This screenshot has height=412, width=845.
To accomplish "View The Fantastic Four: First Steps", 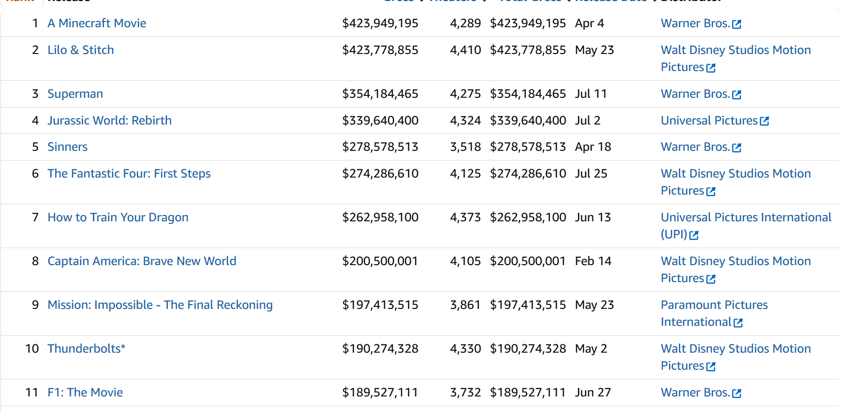I will point(129,174).
